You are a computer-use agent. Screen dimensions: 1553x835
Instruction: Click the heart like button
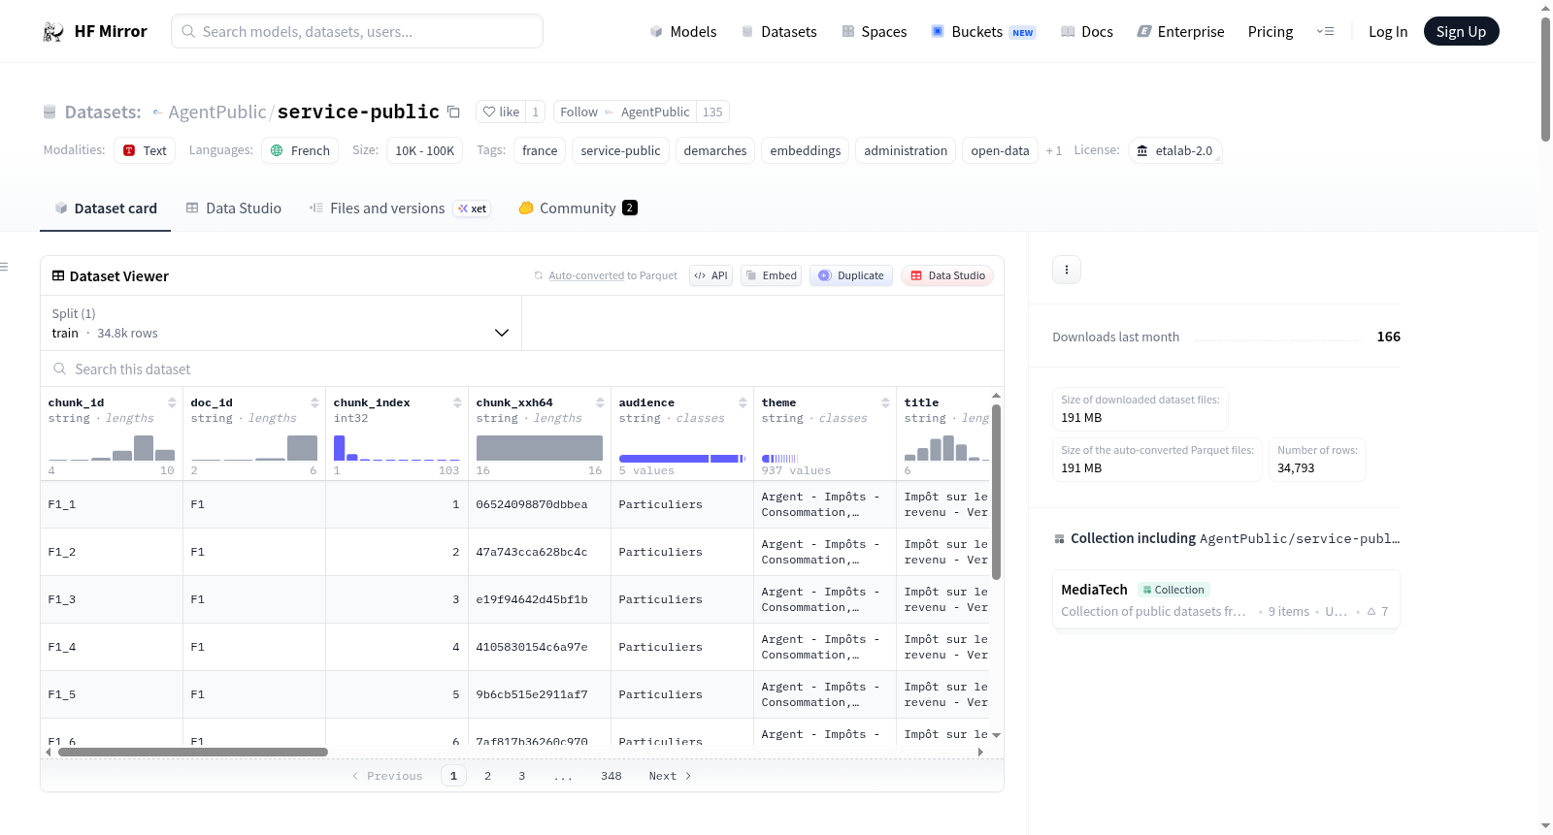click(x=501, y=112)
